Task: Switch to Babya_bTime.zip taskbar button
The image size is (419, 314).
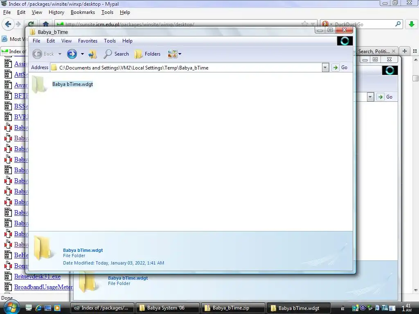Action: 233,308
